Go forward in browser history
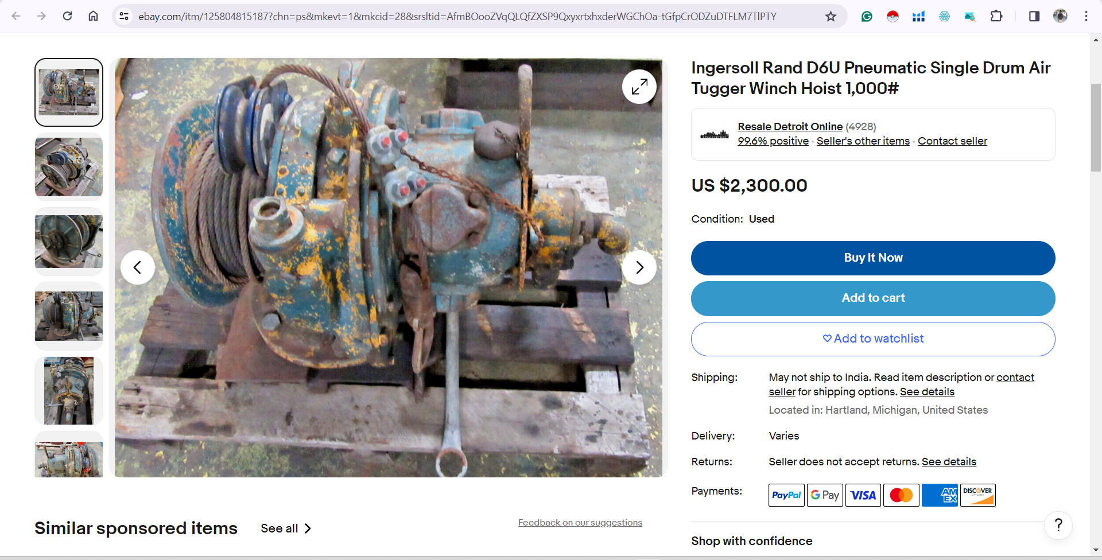Viewport: 1102px width, 560px height. tap(41, 16)
